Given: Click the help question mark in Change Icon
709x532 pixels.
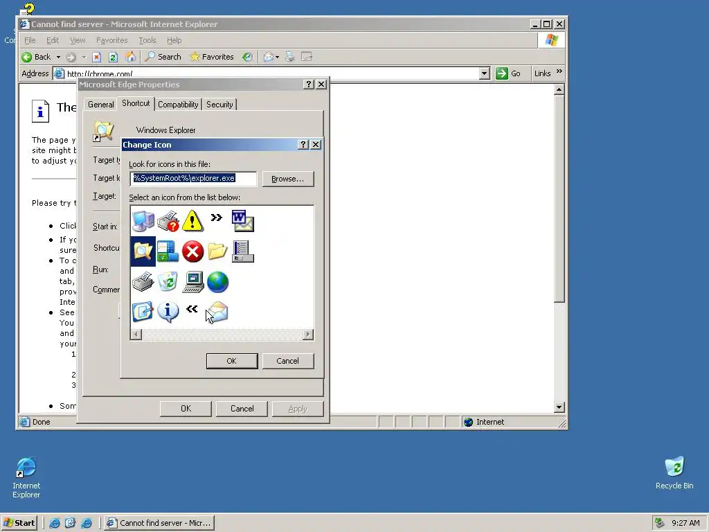Looking at the screenshot, I should click(303, 144).
